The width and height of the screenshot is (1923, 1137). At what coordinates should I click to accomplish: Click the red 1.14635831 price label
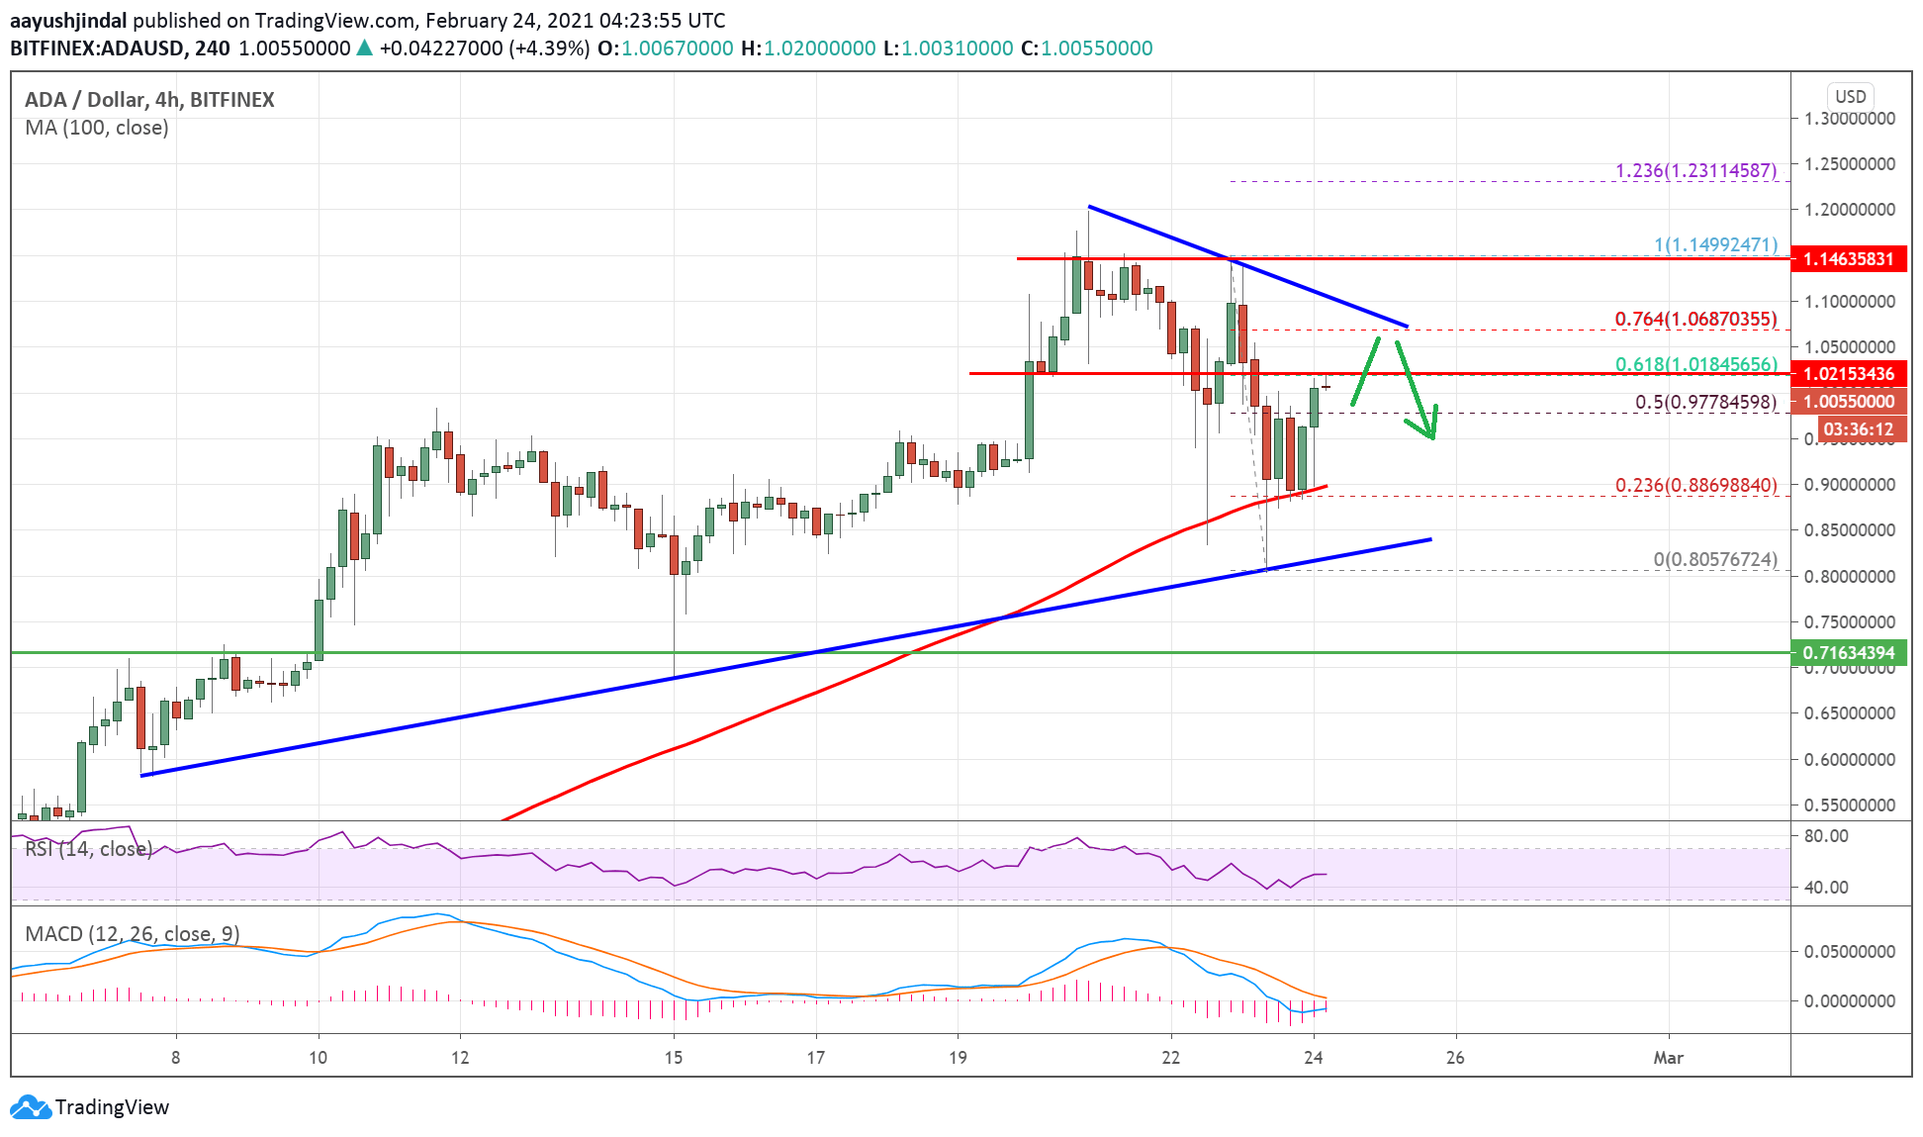tap(1848, 258)
